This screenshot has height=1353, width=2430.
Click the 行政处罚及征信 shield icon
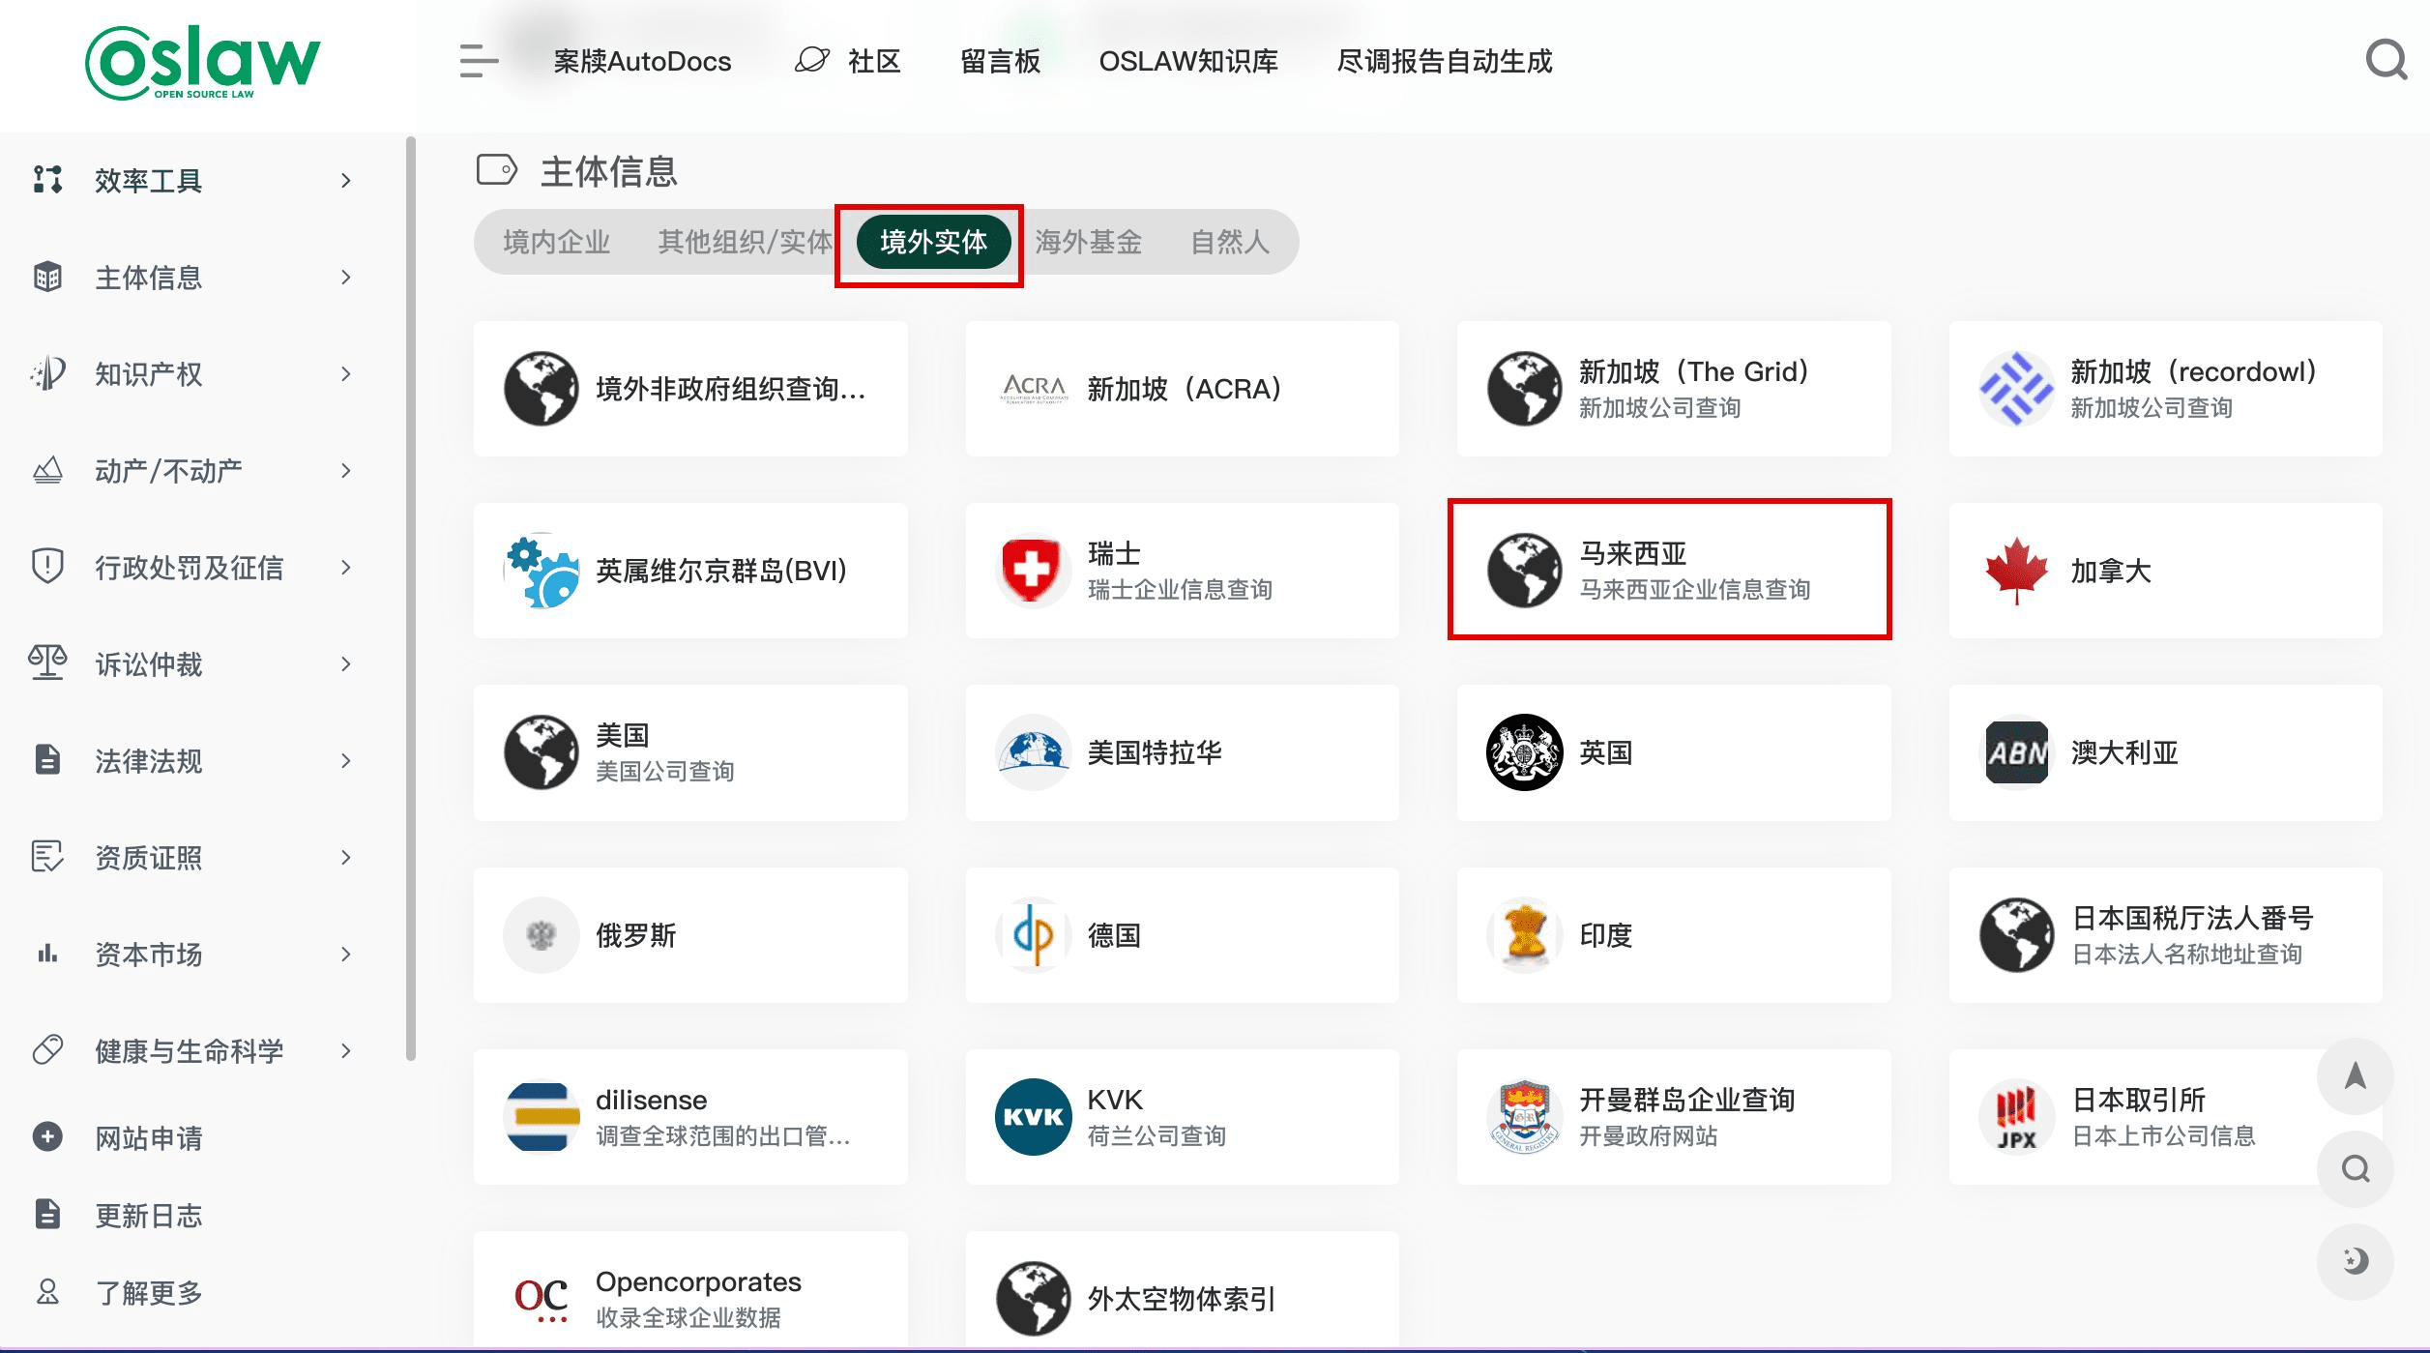point(47,567)
